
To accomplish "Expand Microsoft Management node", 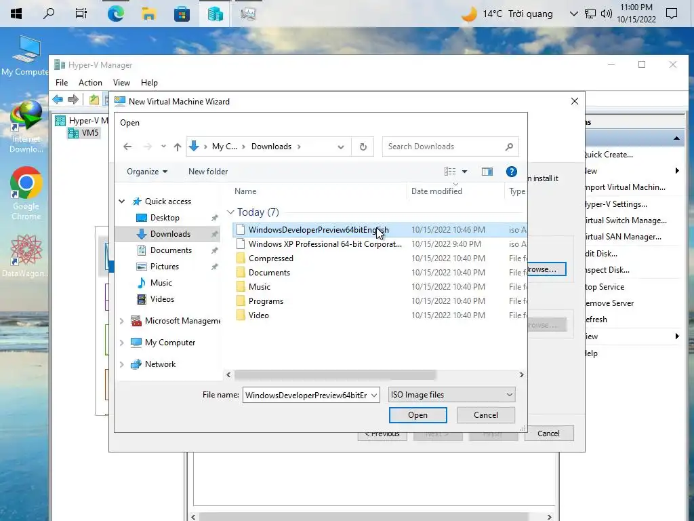I will (x=122, y=321).
